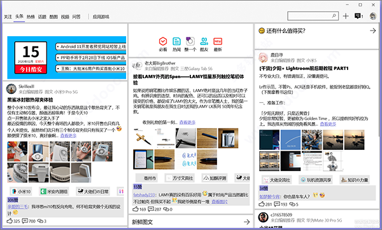Select the 头条 tab
382x230 pixels.
19,17
